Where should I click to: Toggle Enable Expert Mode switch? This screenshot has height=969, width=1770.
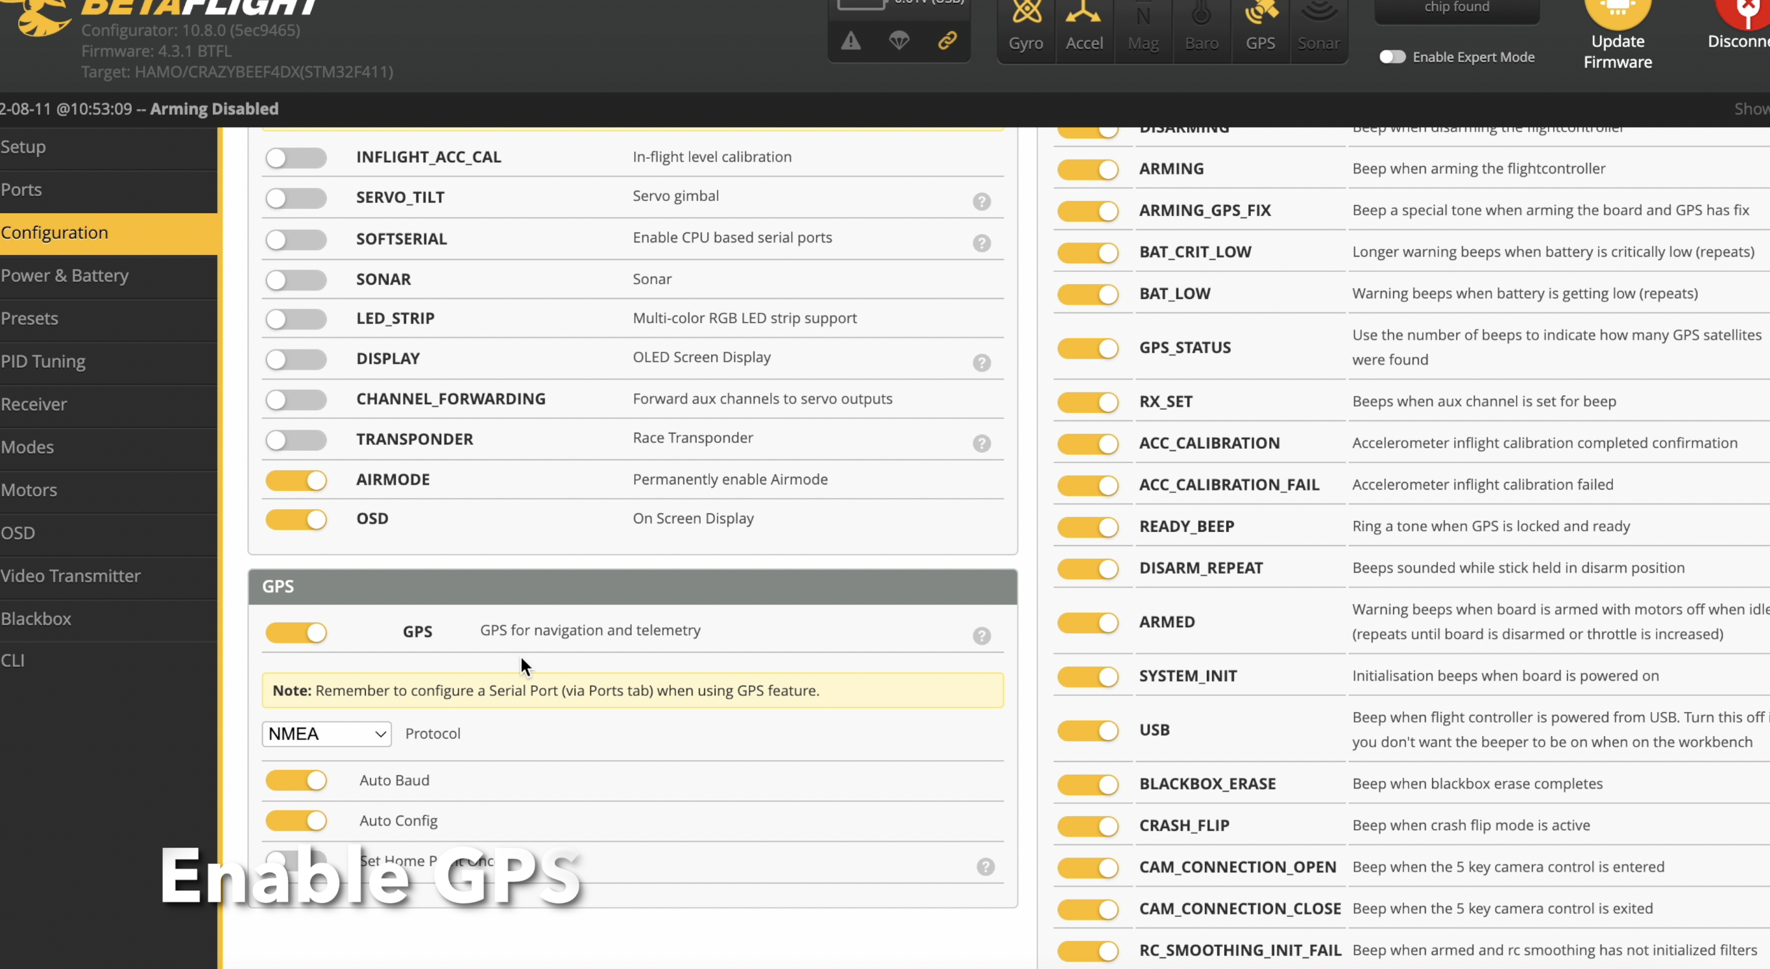click(1392, 57)
